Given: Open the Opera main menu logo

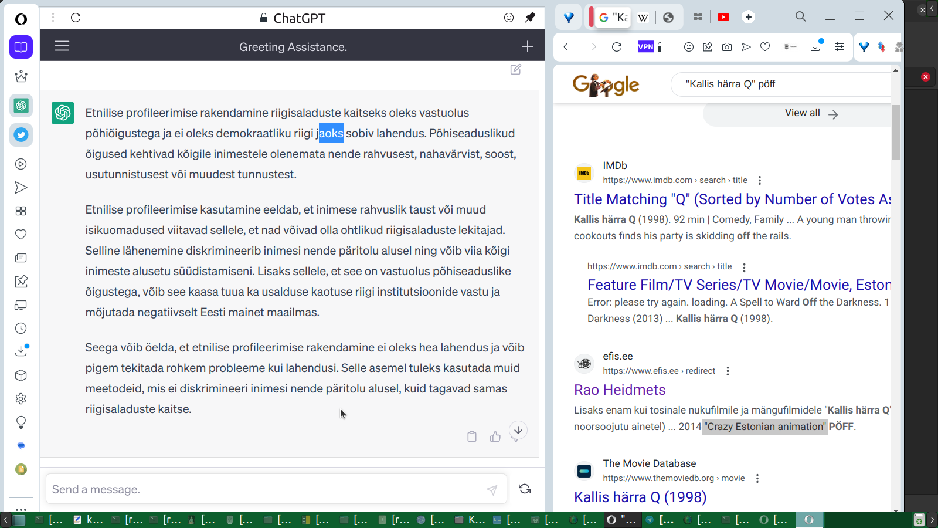Looking at the screenshot, I should (21, 19).
